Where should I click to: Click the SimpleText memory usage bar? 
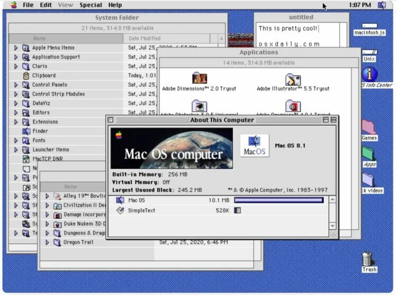tap(238, 210)
